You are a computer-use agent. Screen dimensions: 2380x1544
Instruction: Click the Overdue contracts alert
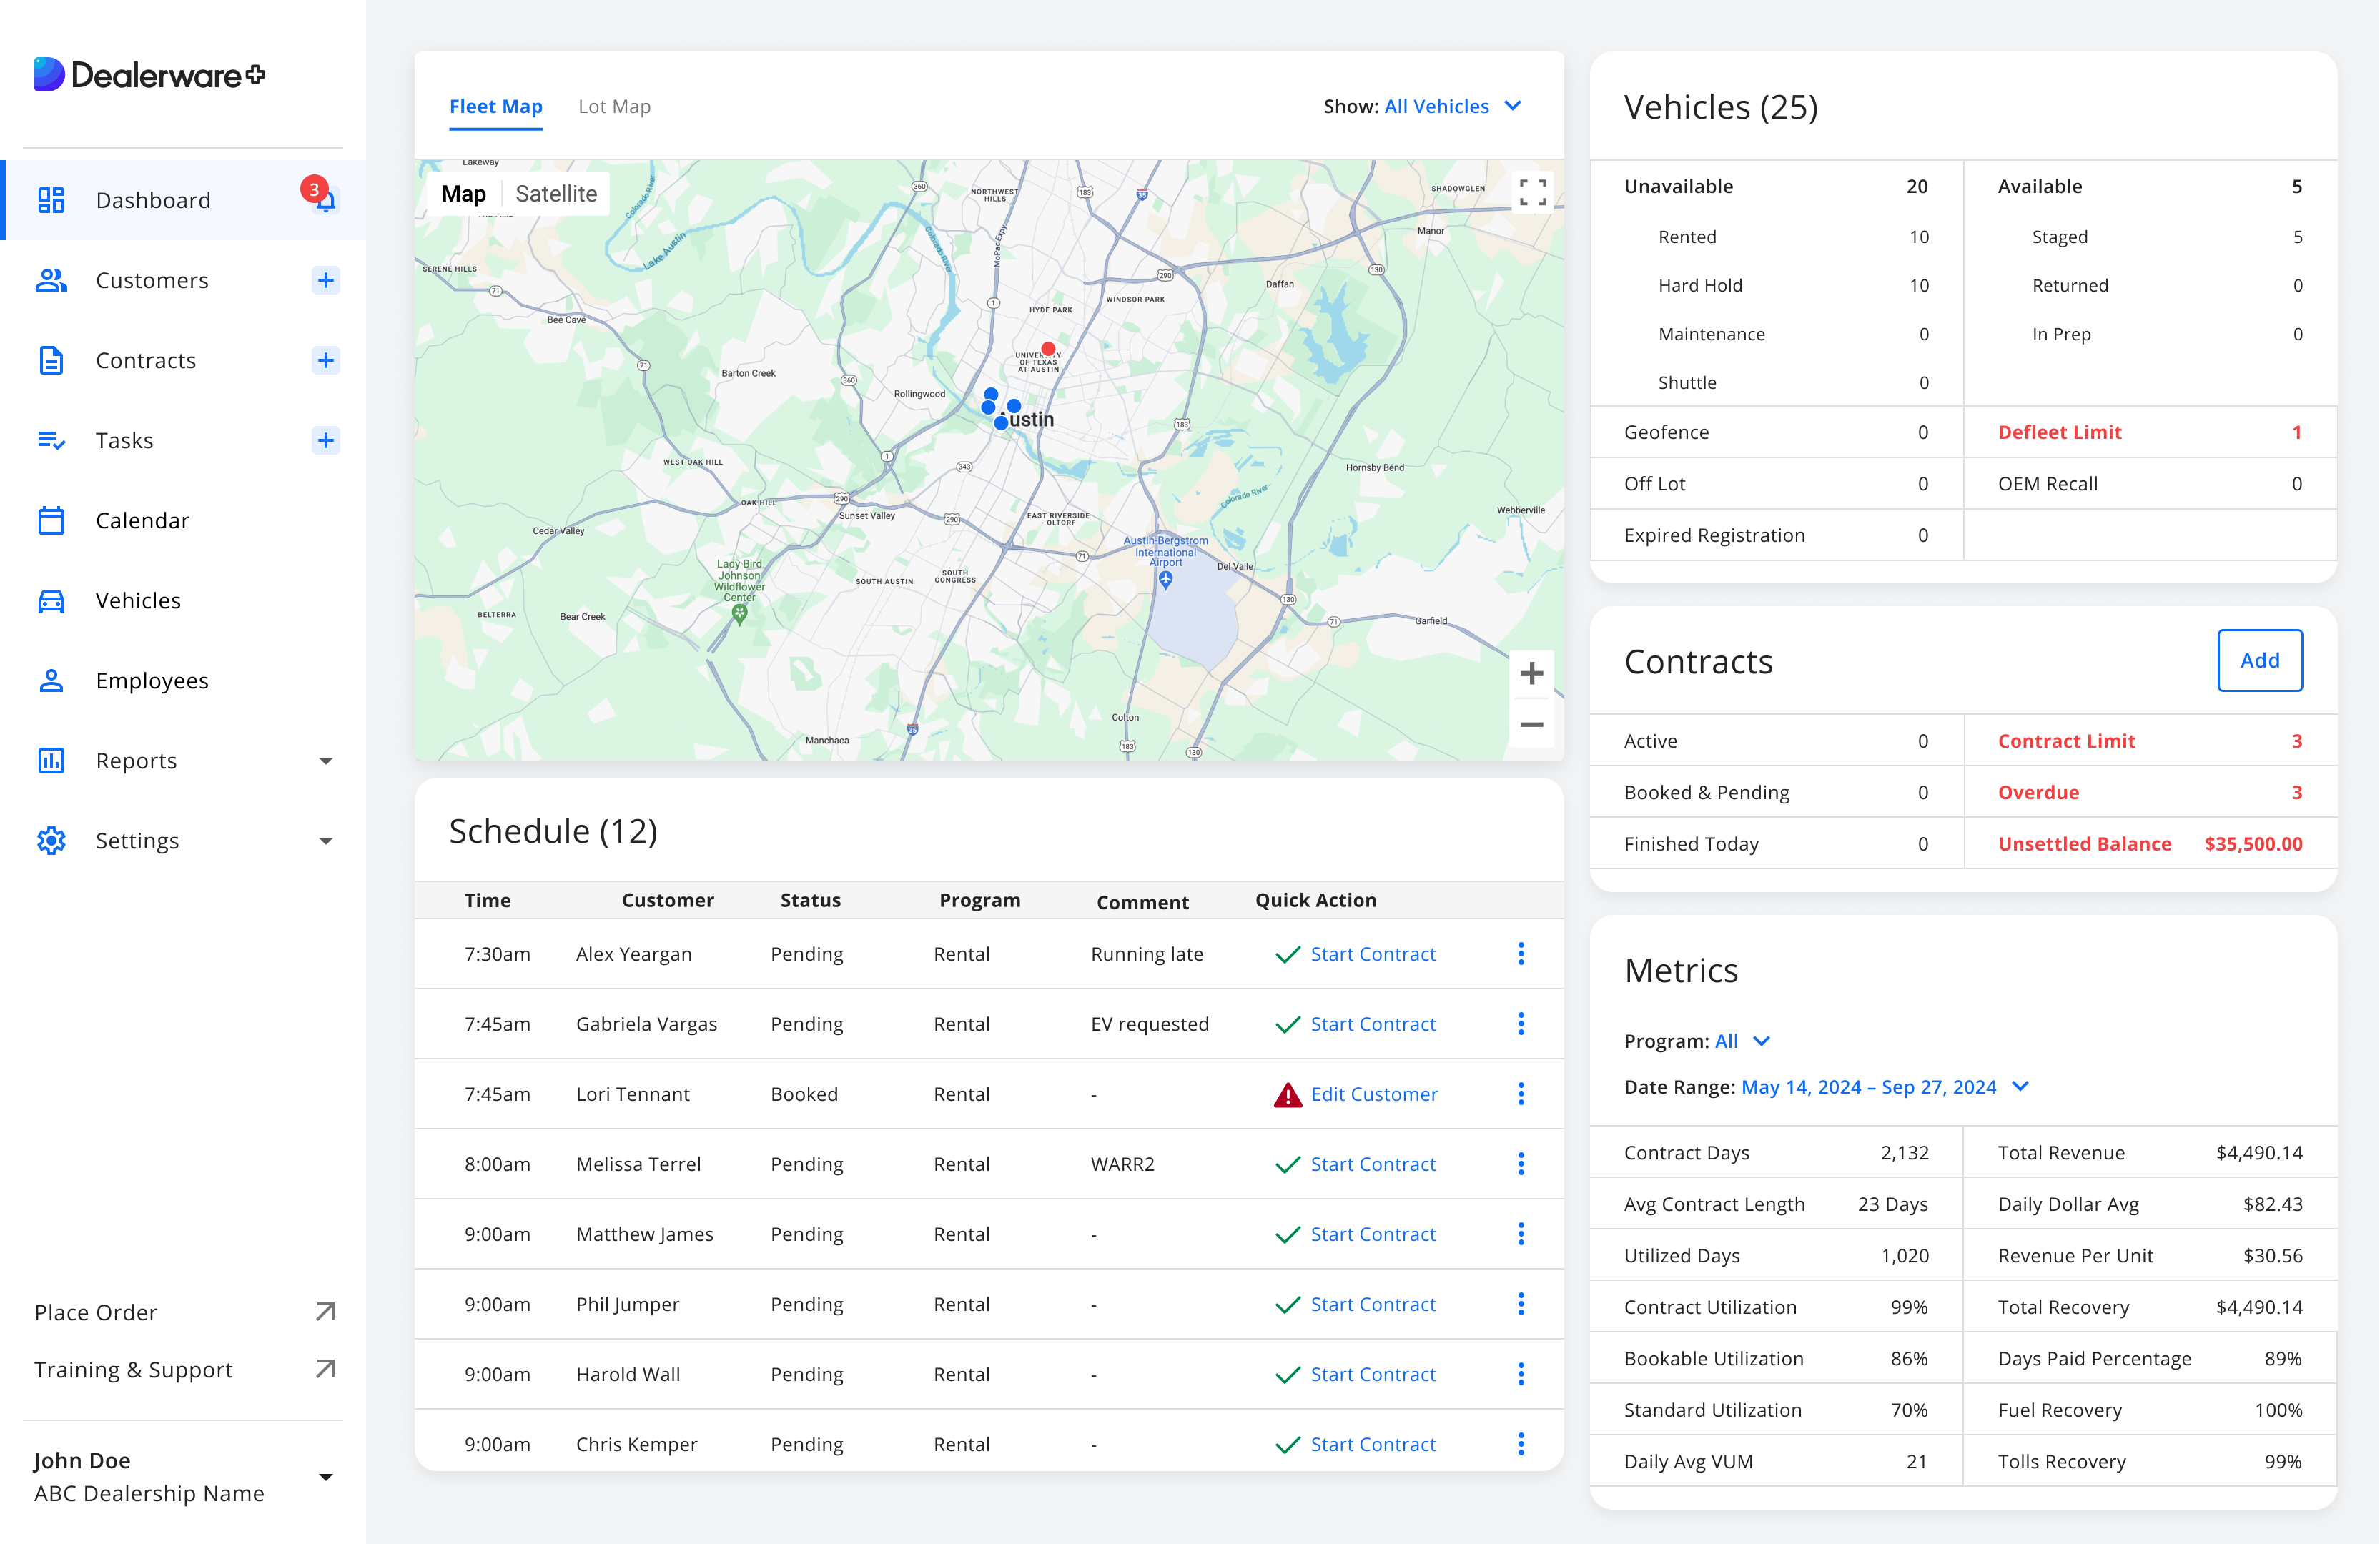[x=2150, y=792]
